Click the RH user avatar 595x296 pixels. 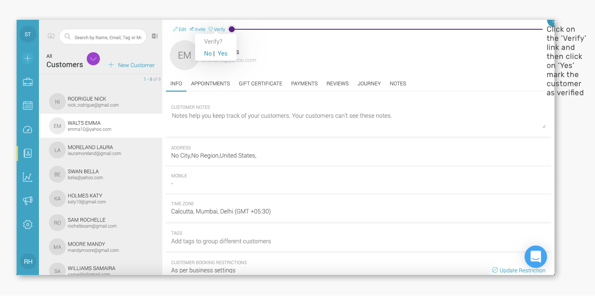pos(28,261)
